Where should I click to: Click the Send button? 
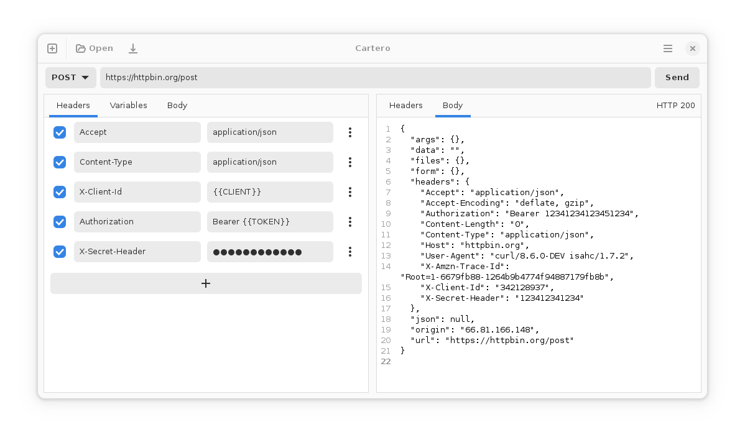tap(677, 77)
